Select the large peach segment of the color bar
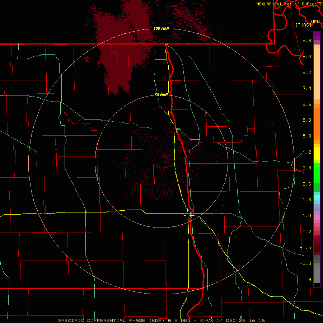This screenshot has height=323, width=323. coord(317,74)
